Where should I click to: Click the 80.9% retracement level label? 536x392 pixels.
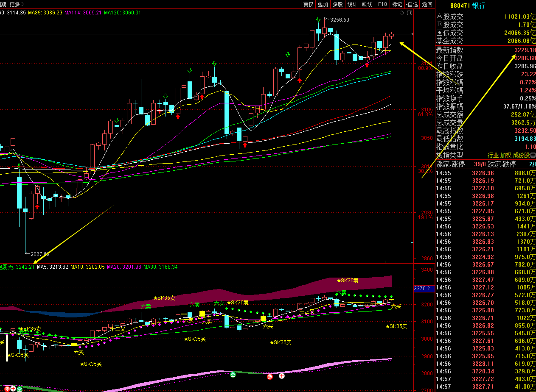click(x=425, y=68)
